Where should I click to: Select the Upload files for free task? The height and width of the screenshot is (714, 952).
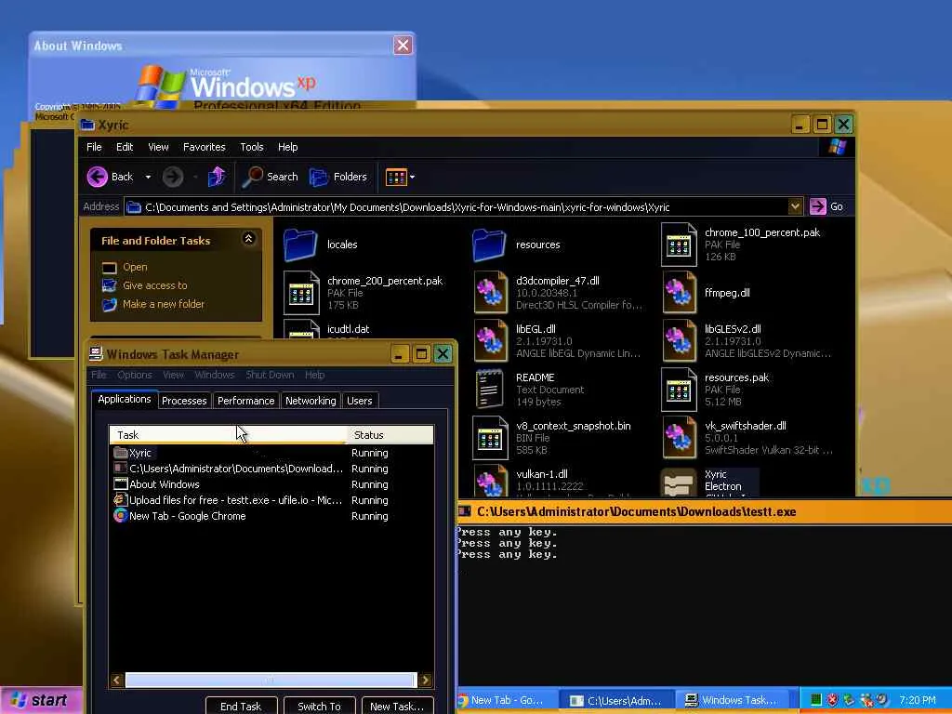[271, 500]
